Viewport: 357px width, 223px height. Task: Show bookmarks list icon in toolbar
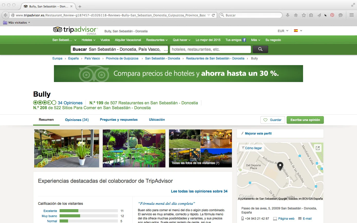point(311,15)
